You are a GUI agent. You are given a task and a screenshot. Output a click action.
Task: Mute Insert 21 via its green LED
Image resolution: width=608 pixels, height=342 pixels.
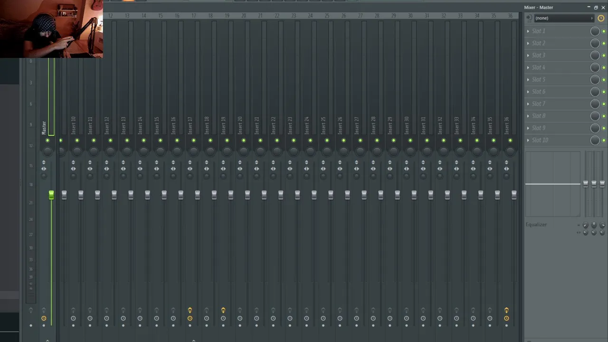(x=260, y=141)
